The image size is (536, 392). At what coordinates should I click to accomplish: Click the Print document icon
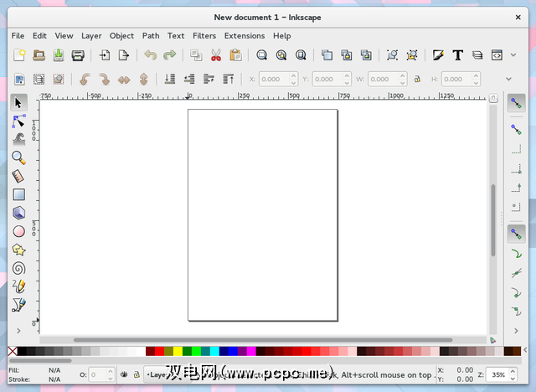(78, 56)
